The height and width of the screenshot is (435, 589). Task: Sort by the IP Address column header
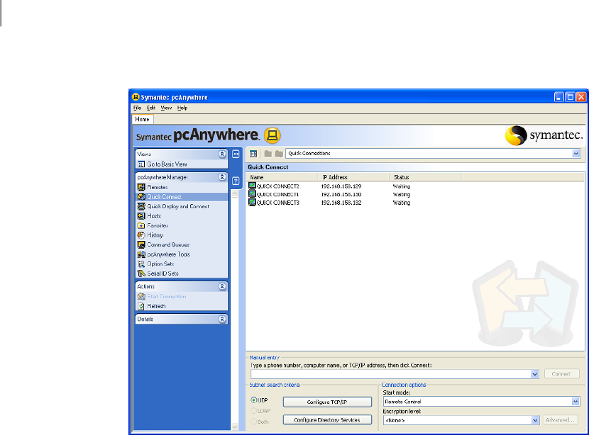click(x=353, y=177)
